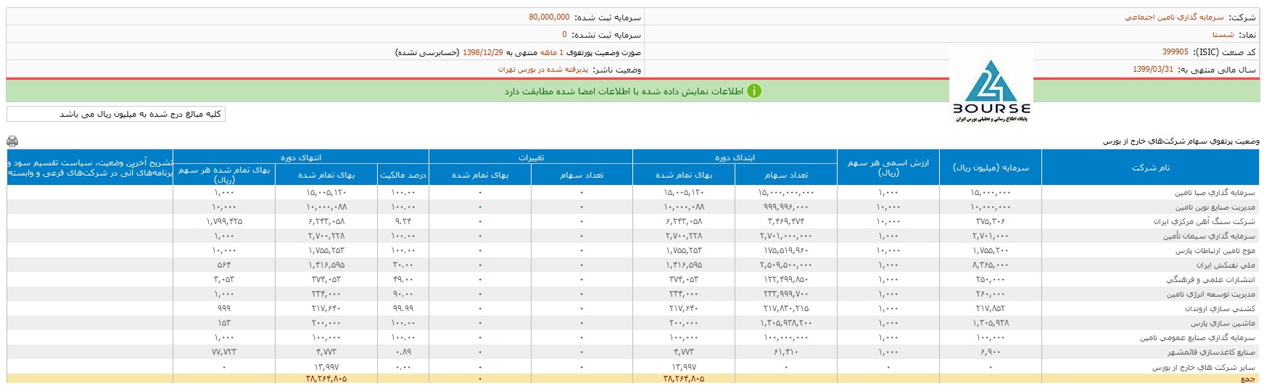Click cost per share 1,799,425
Image resolution: width=1264 pixels, height=388 pixels.
click(224, 221)
